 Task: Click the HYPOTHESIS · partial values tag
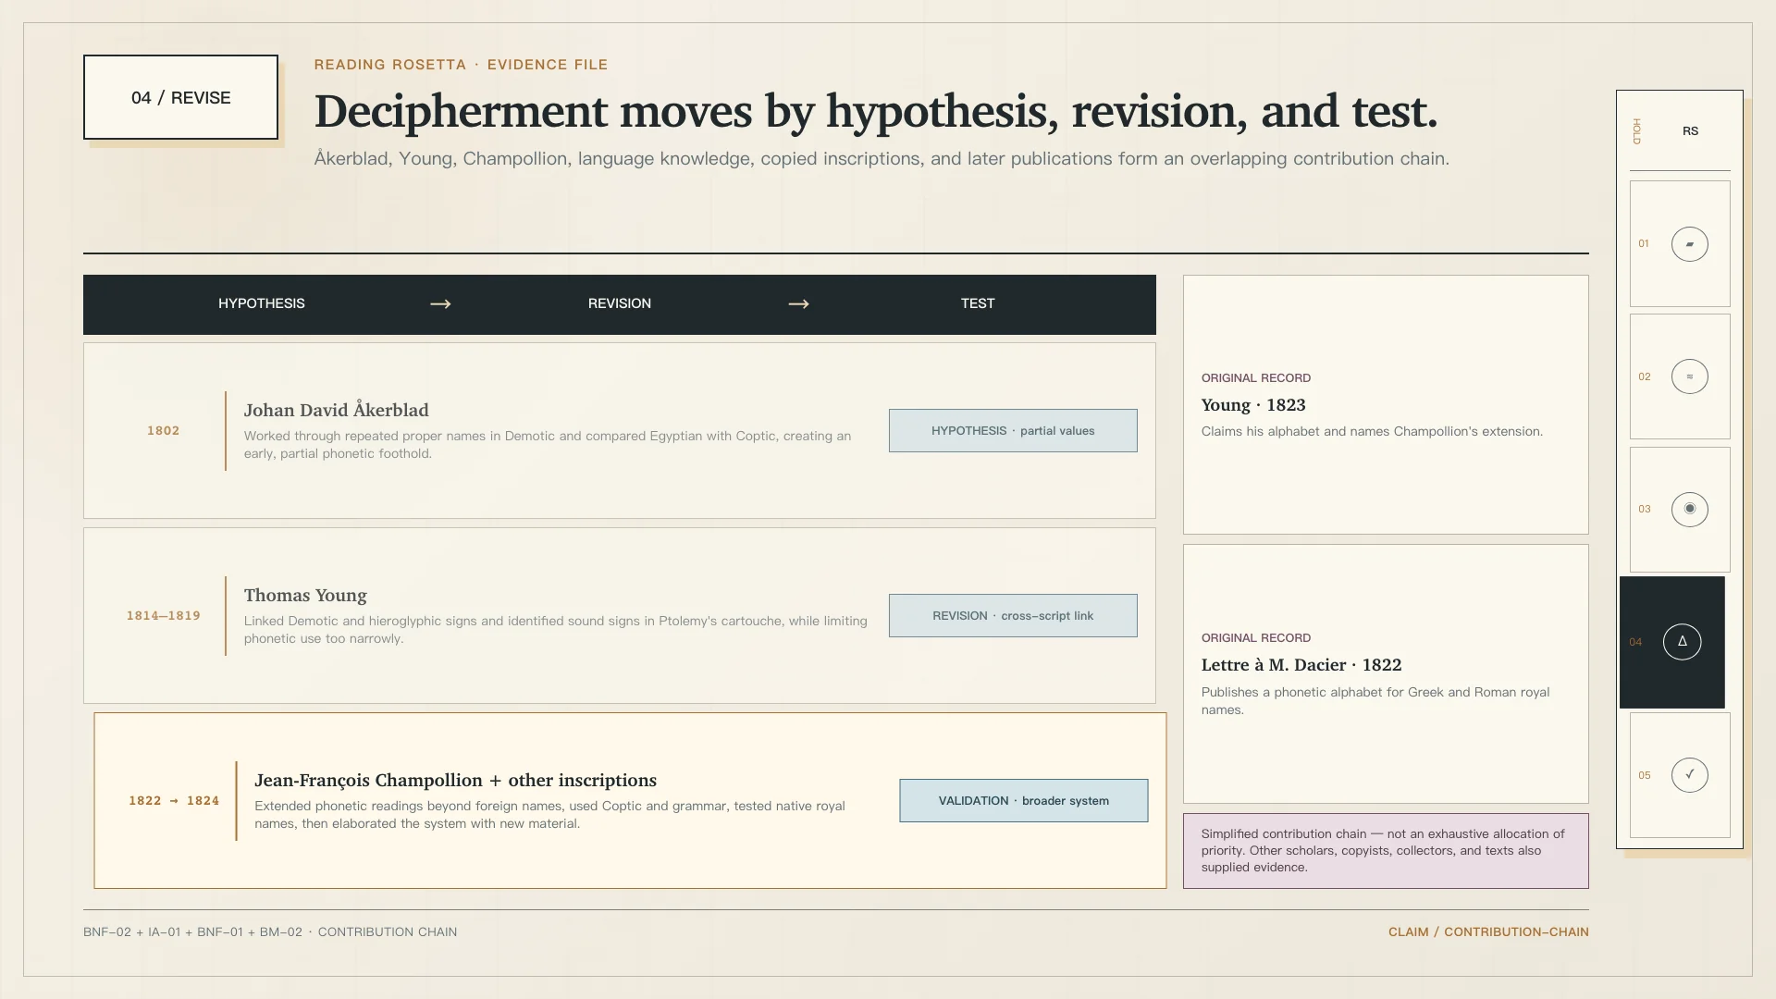click(1013, 431)
